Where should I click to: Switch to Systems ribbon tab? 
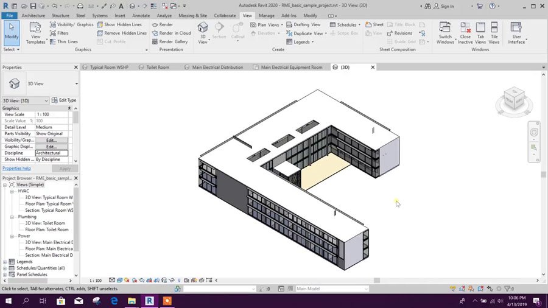tap(100, 16)
